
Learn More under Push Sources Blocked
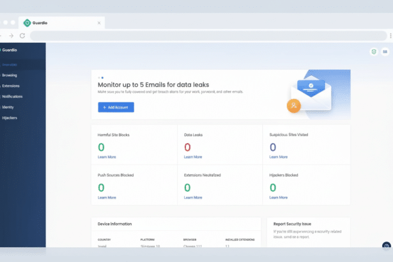tap(107, 197)
